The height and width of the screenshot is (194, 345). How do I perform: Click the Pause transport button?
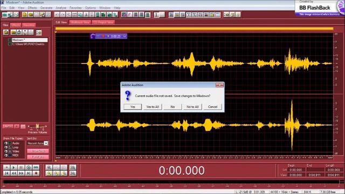(21, 168)
